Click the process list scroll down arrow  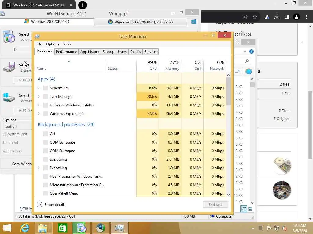(229, 195)
